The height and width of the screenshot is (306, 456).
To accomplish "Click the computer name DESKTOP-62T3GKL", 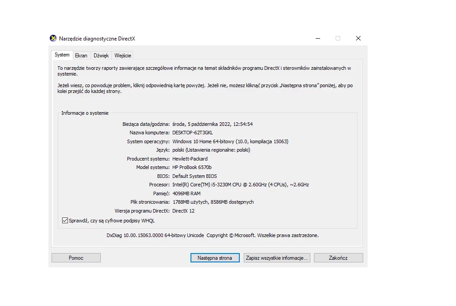I will click(192, 133).
